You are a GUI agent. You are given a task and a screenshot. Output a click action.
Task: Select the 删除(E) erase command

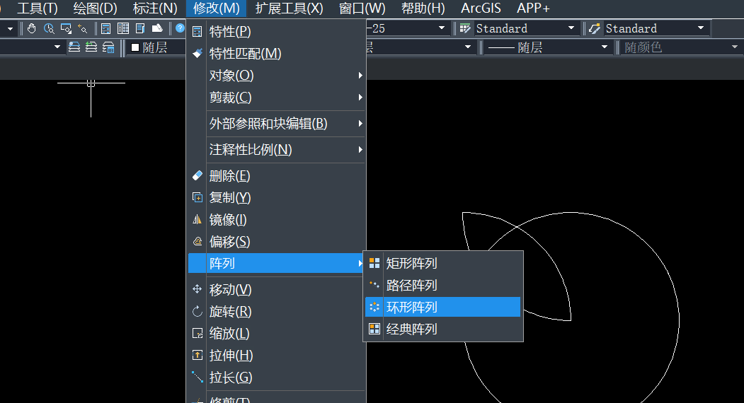(x=277, y=176)
